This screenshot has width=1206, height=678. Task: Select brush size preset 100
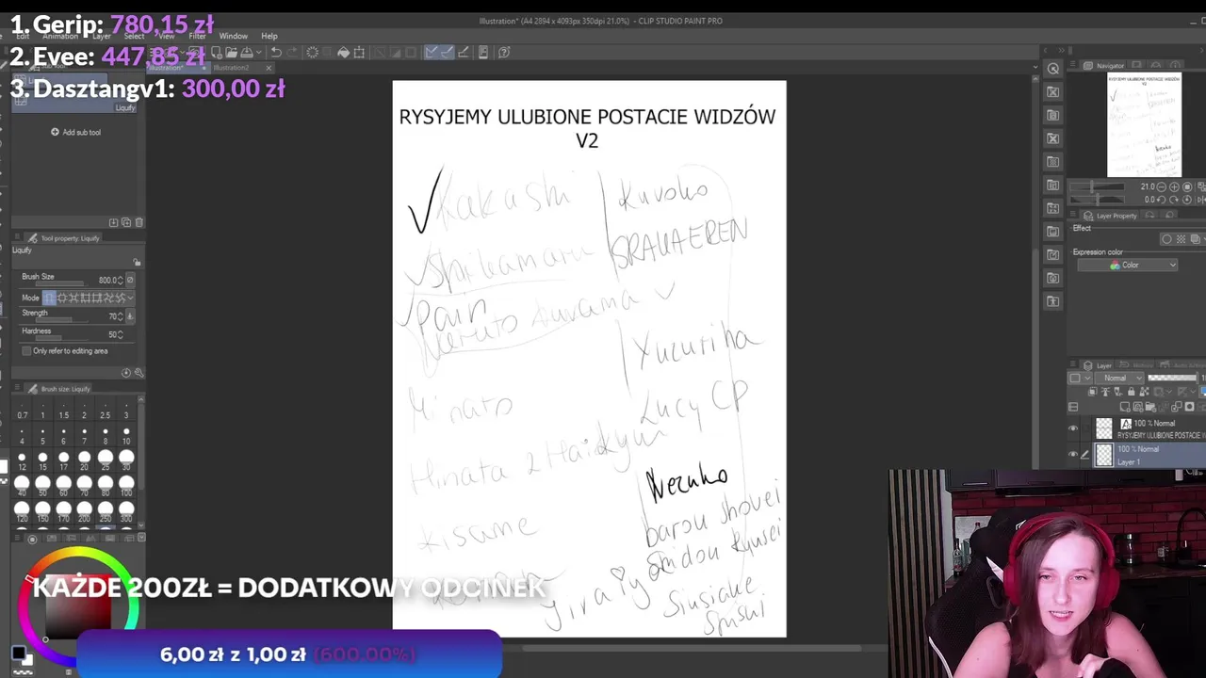(126, 483)
